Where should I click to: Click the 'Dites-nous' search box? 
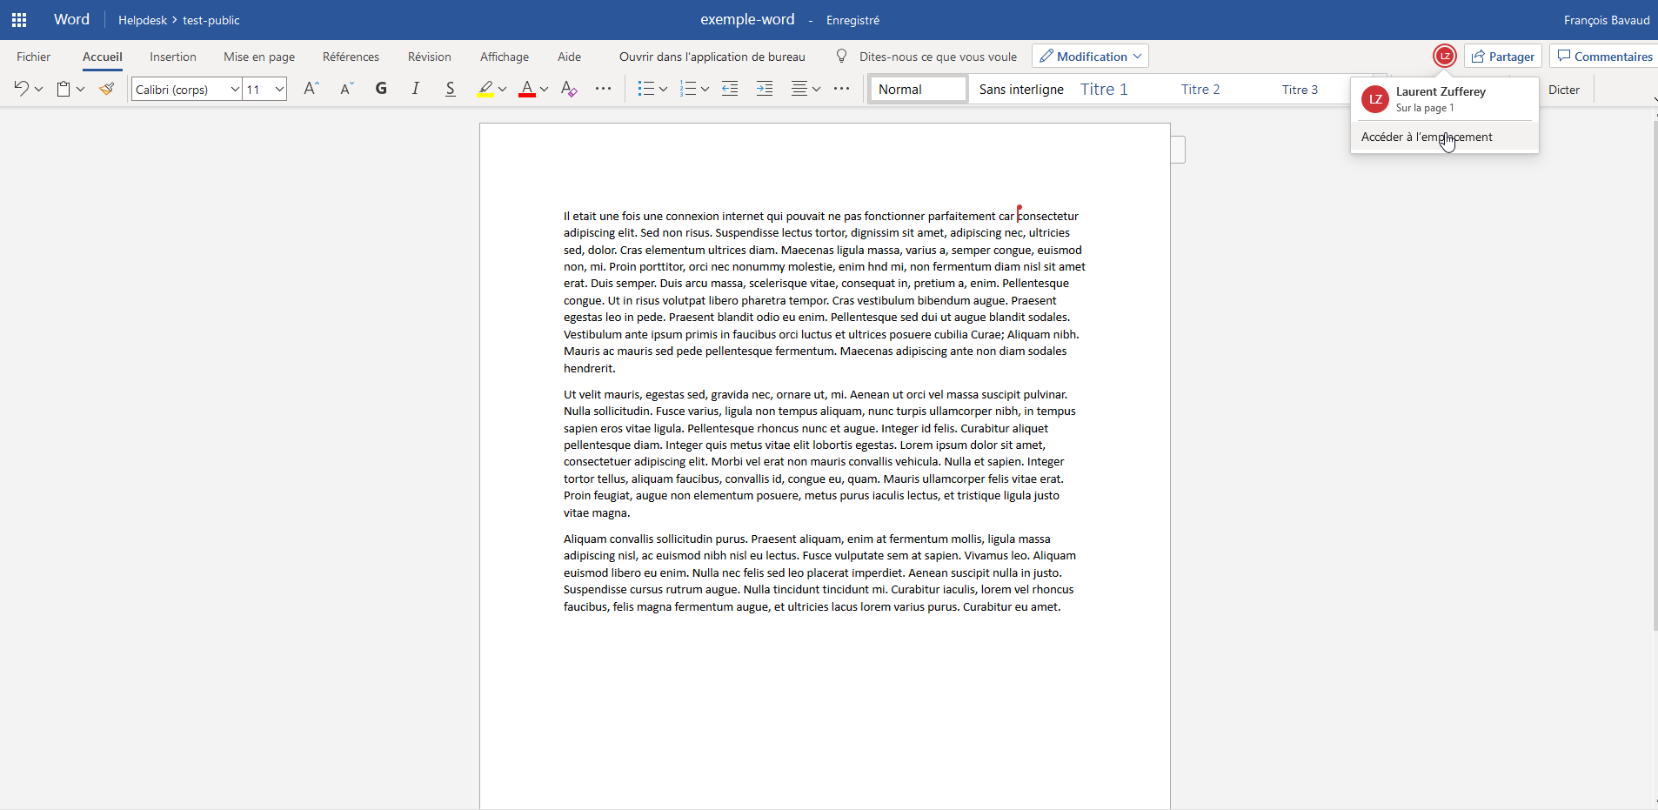[937, 57]
